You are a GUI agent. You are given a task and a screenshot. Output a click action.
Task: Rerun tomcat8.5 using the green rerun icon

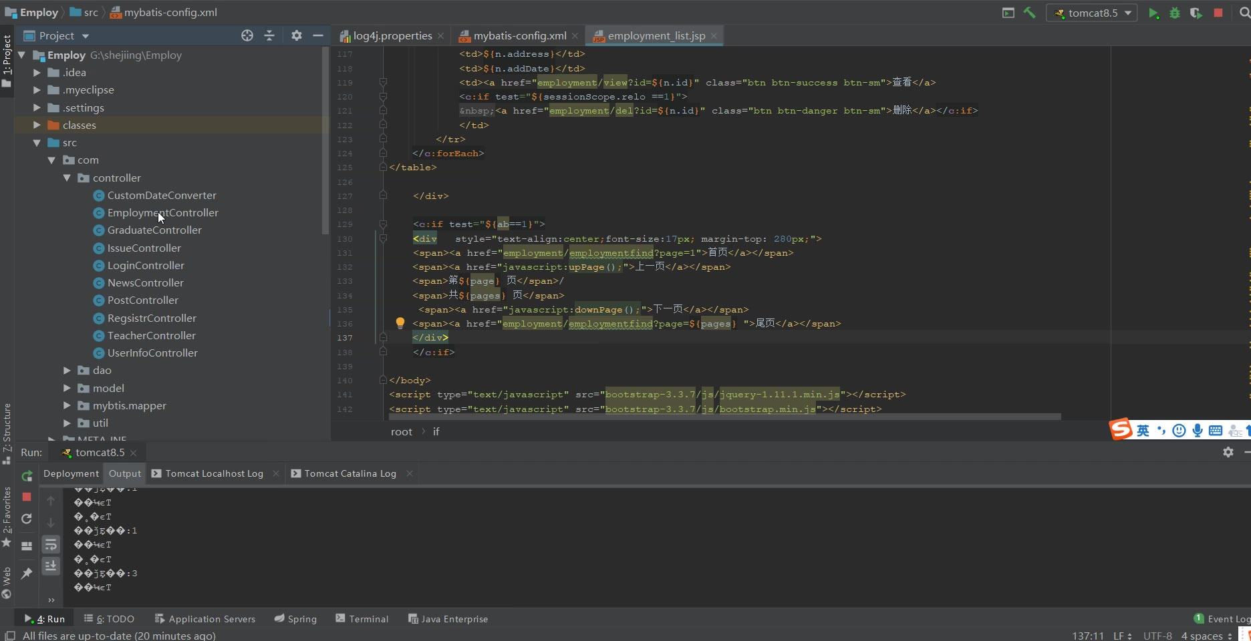[x=27, y=476]
